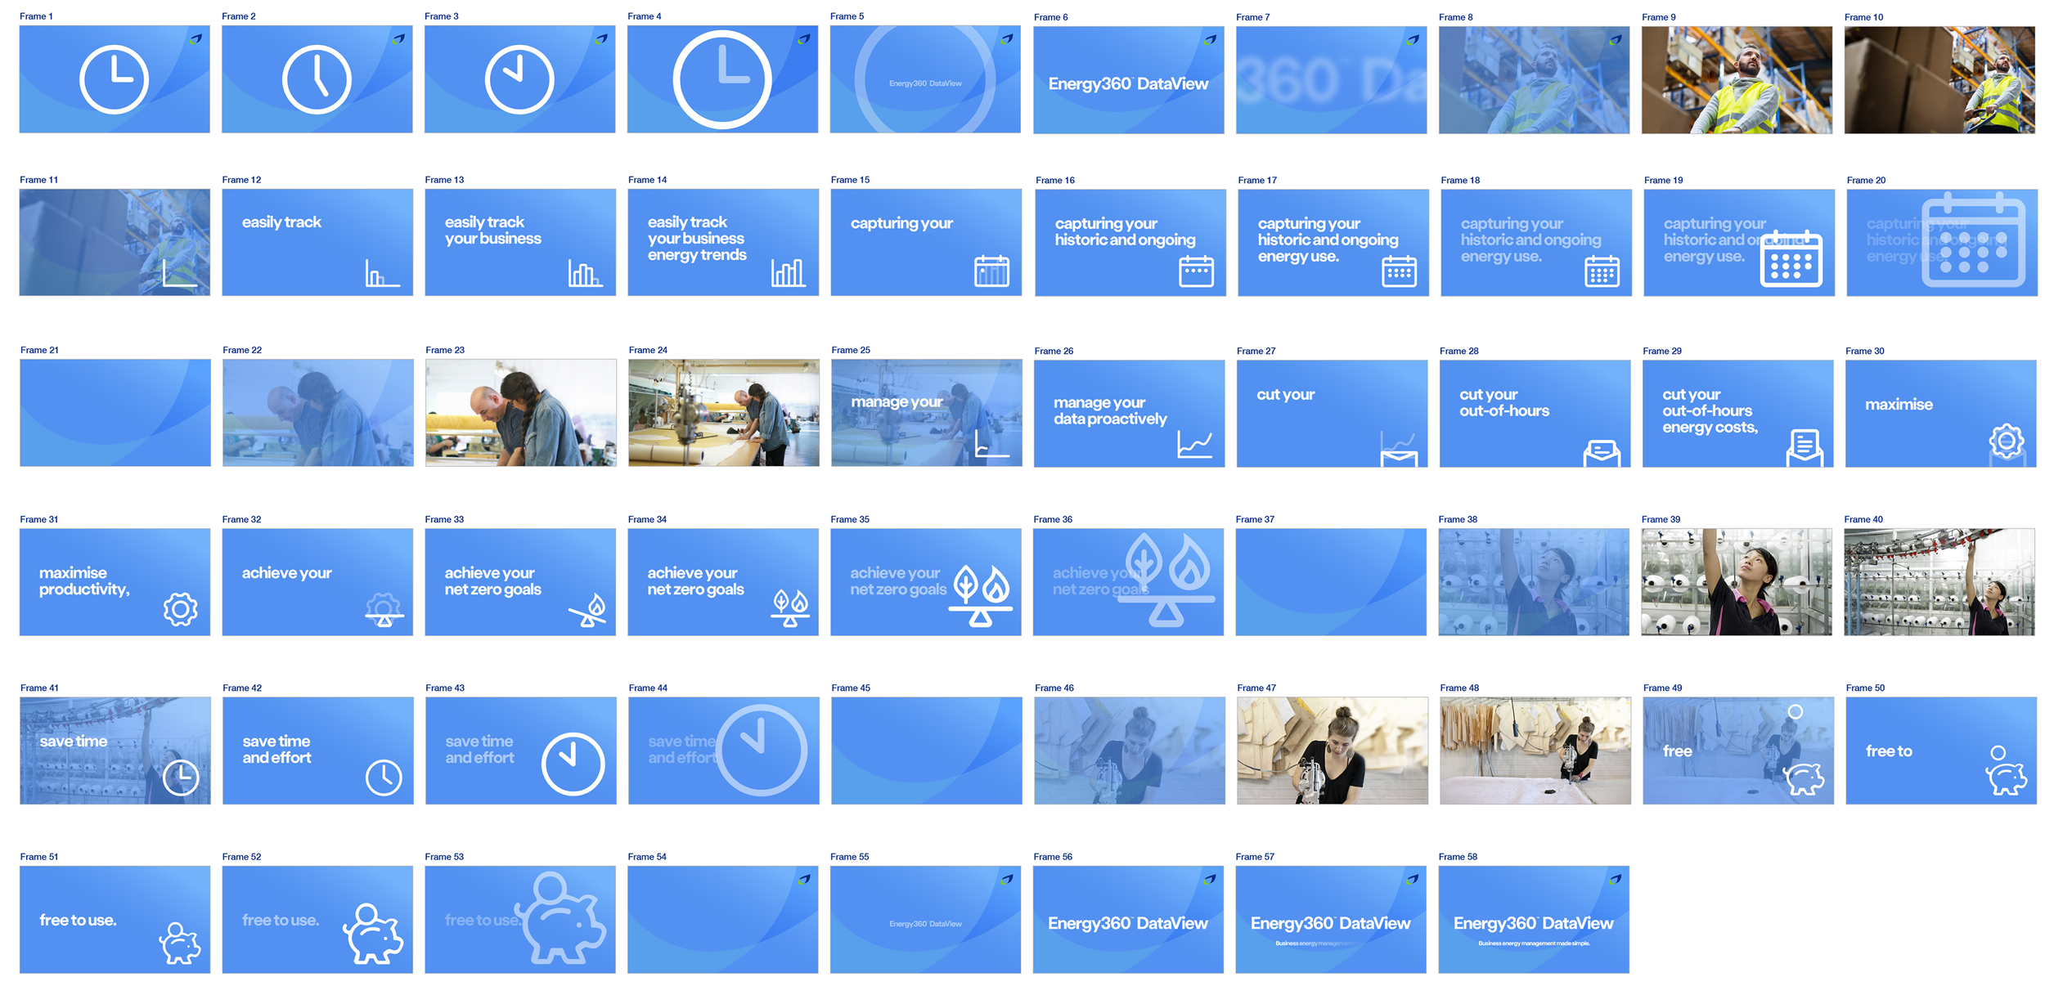Click the bar chart icon in Frame 14

[x=788, y=273]
